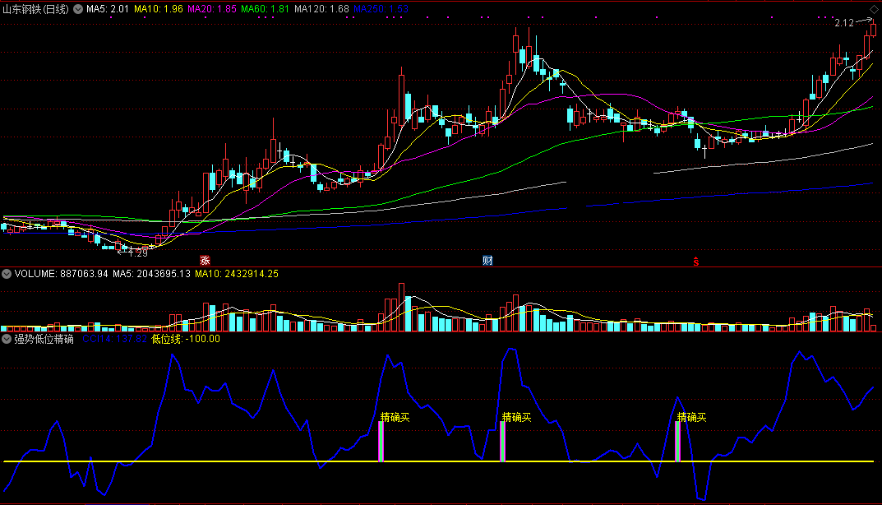Click the CCI14: 137.82 value
Screen dimensions: 882x505
115,339
